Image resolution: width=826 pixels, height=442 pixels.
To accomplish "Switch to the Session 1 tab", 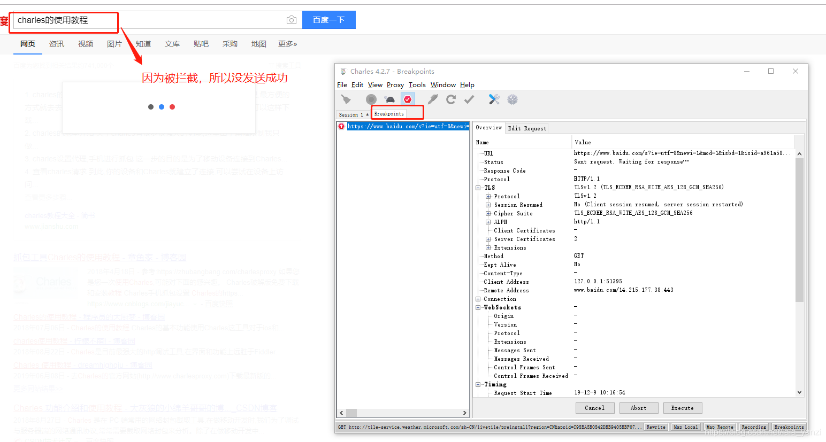I will 354,114.
